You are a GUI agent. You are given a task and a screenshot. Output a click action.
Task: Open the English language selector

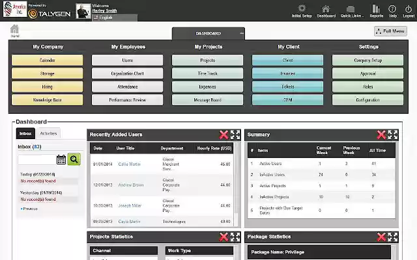pyautogui.click(x=115, y=18)
